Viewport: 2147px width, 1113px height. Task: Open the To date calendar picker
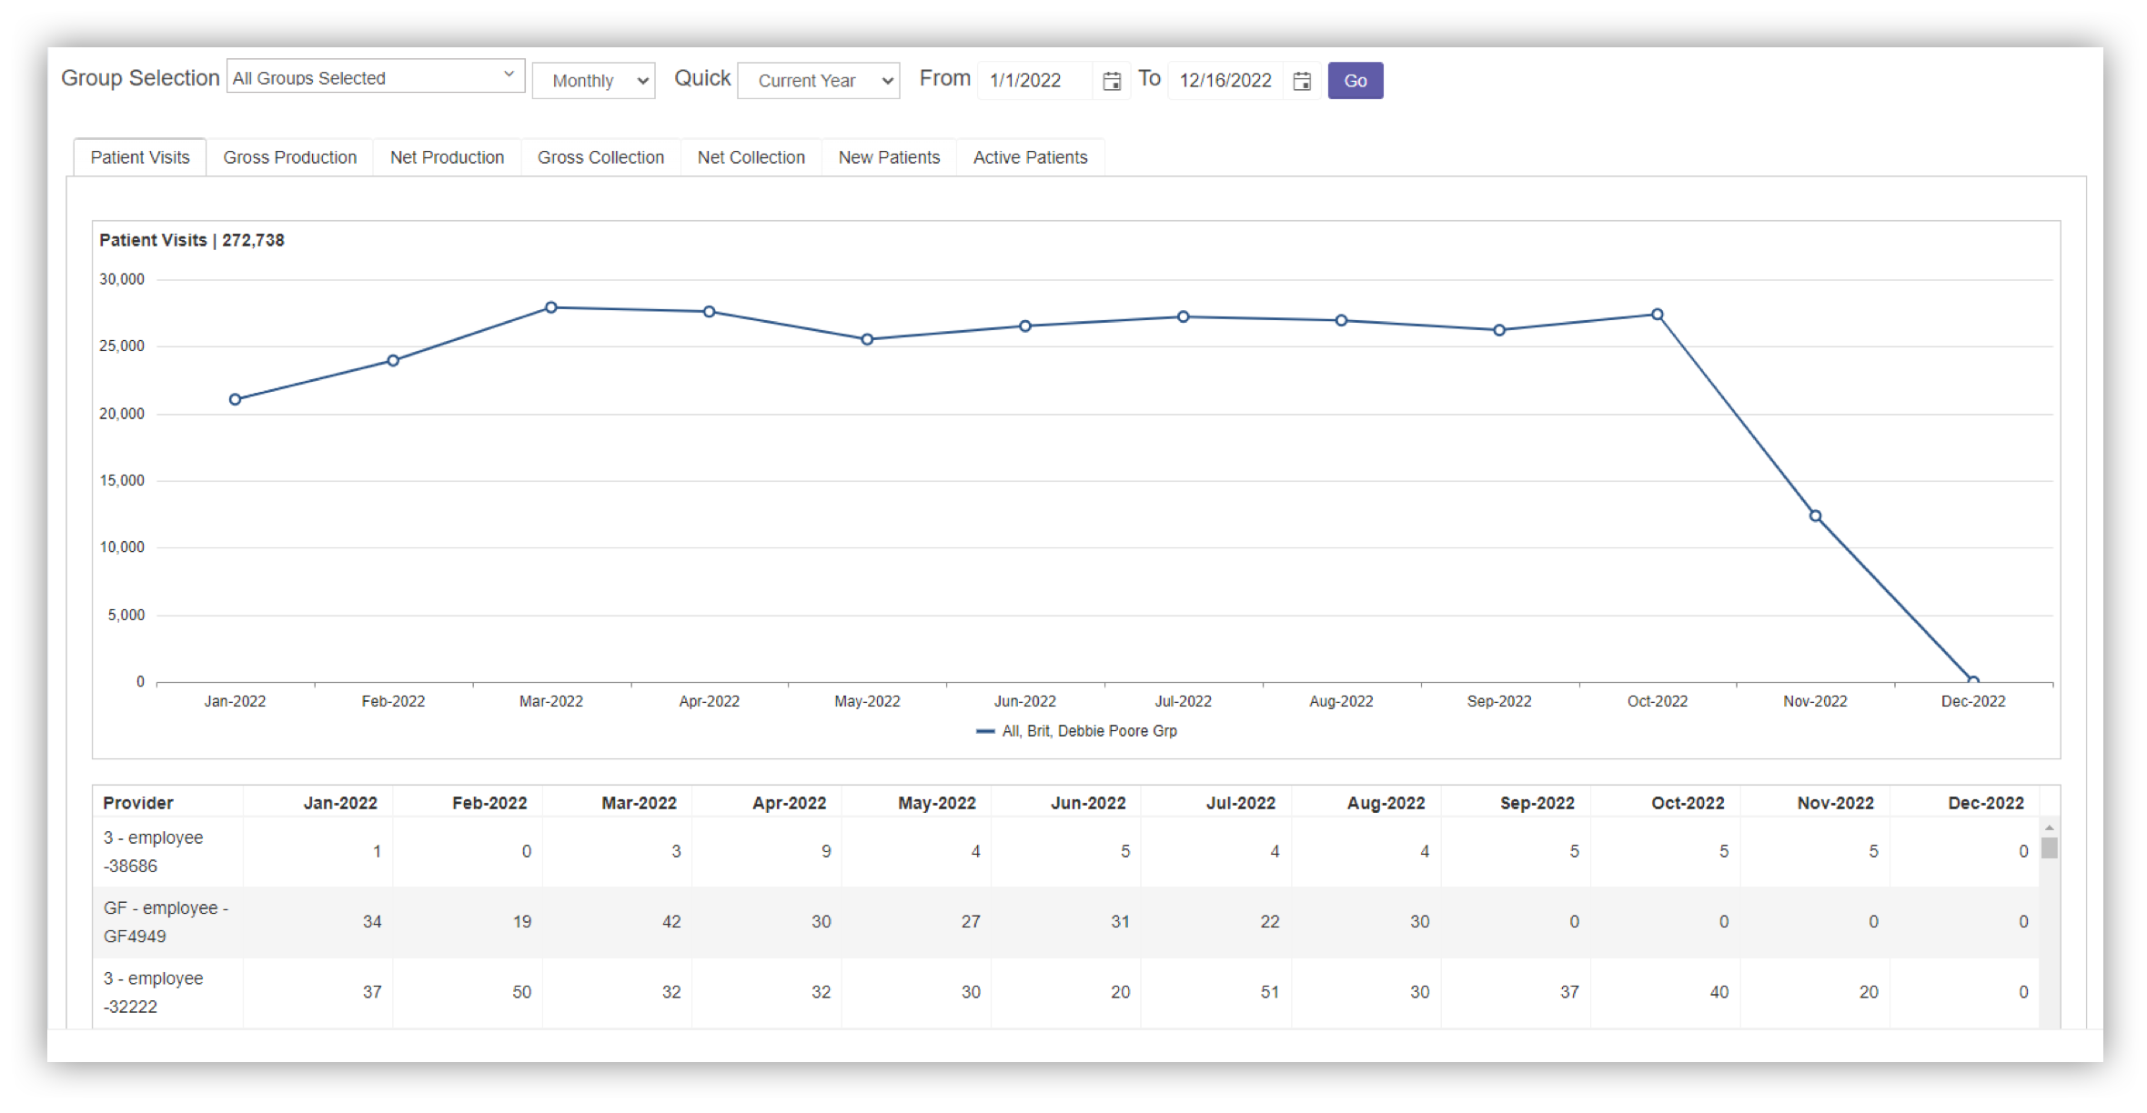click(1302, 81)
